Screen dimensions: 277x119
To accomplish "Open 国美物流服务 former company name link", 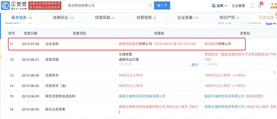I will click(x=129, y=44).
